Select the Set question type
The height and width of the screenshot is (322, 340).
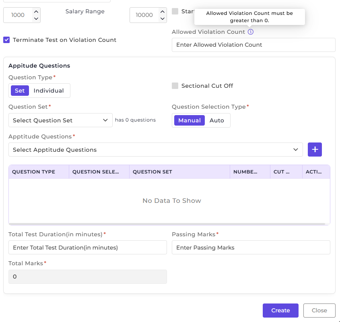point(20,91)
